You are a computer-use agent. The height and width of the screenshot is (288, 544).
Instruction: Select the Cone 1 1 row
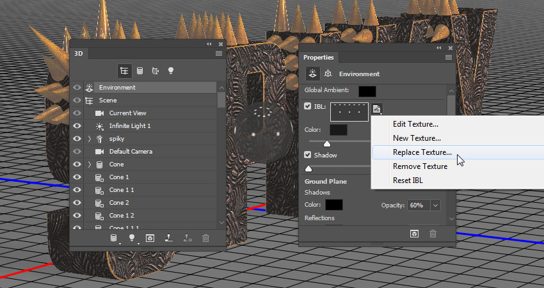[143, 190]
